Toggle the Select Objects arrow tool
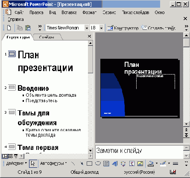The width and height of the screenshot is (190, 178). (x=33, y=164)
